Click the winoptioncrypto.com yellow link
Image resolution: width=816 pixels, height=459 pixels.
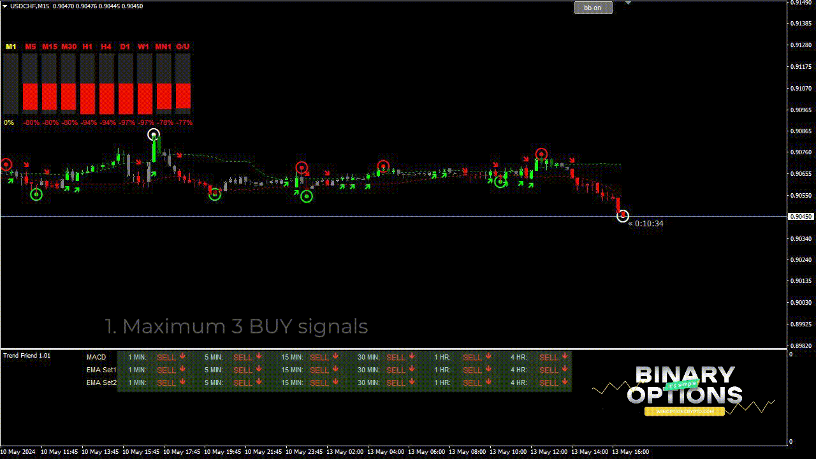(x=684, y=412)
